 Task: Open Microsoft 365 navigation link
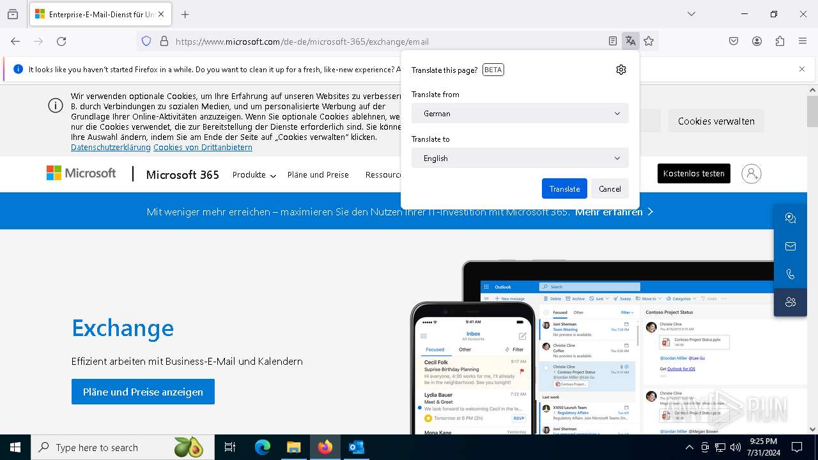[183, 174]
